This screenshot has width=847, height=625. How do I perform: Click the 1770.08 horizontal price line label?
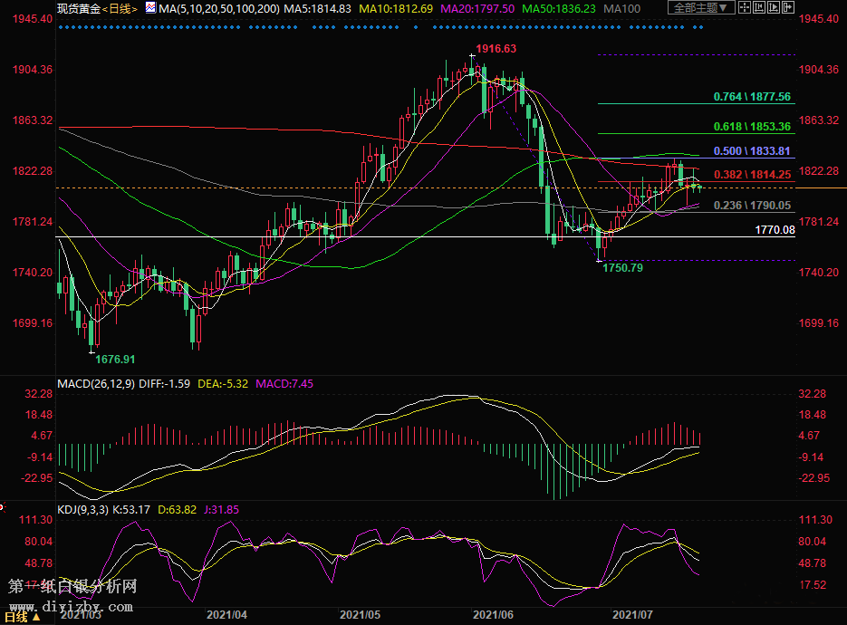pos(775,230)
